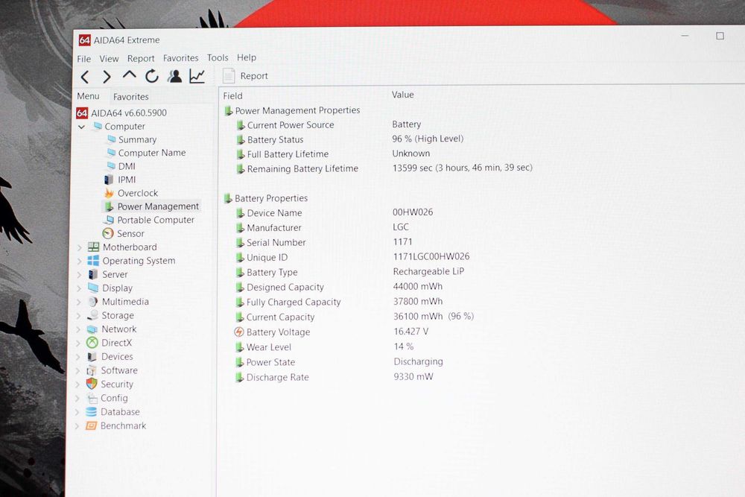This screenshot has width=745, height=497.
Task: Click the Field column header
Action: 232,96
